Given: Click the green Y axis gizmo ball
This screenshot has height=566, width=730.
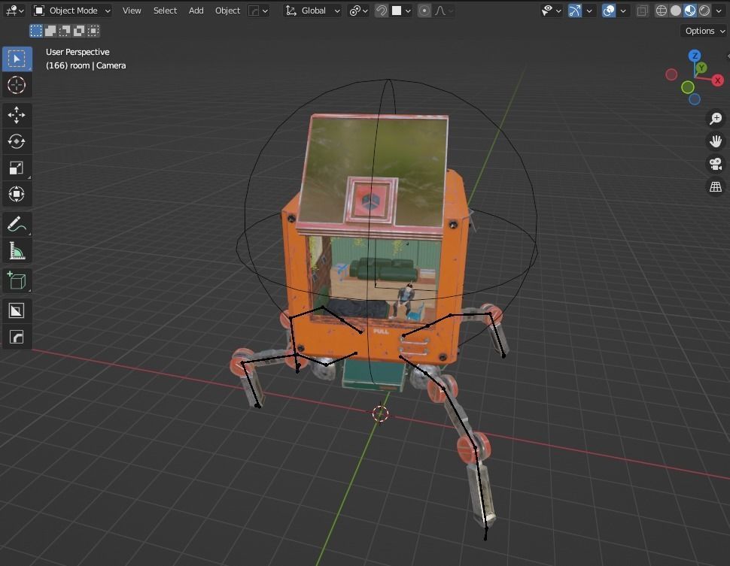Looking at the screenshot, I should pyautogui.click(x=701, y=68).
